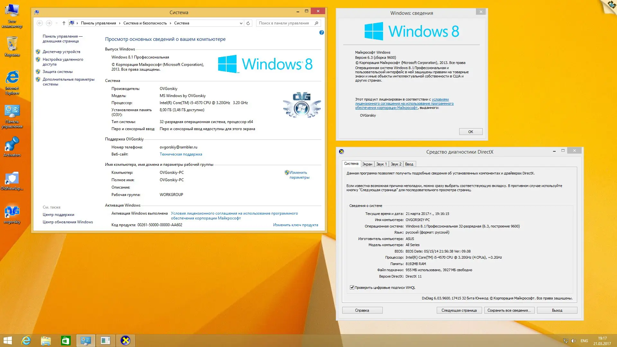Expand the address bar history dropdown

241,23
